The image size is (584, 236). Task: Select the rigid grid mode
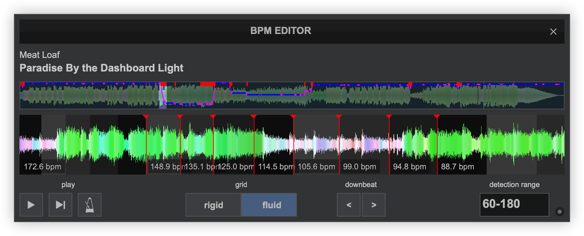(x=213, y=205)
